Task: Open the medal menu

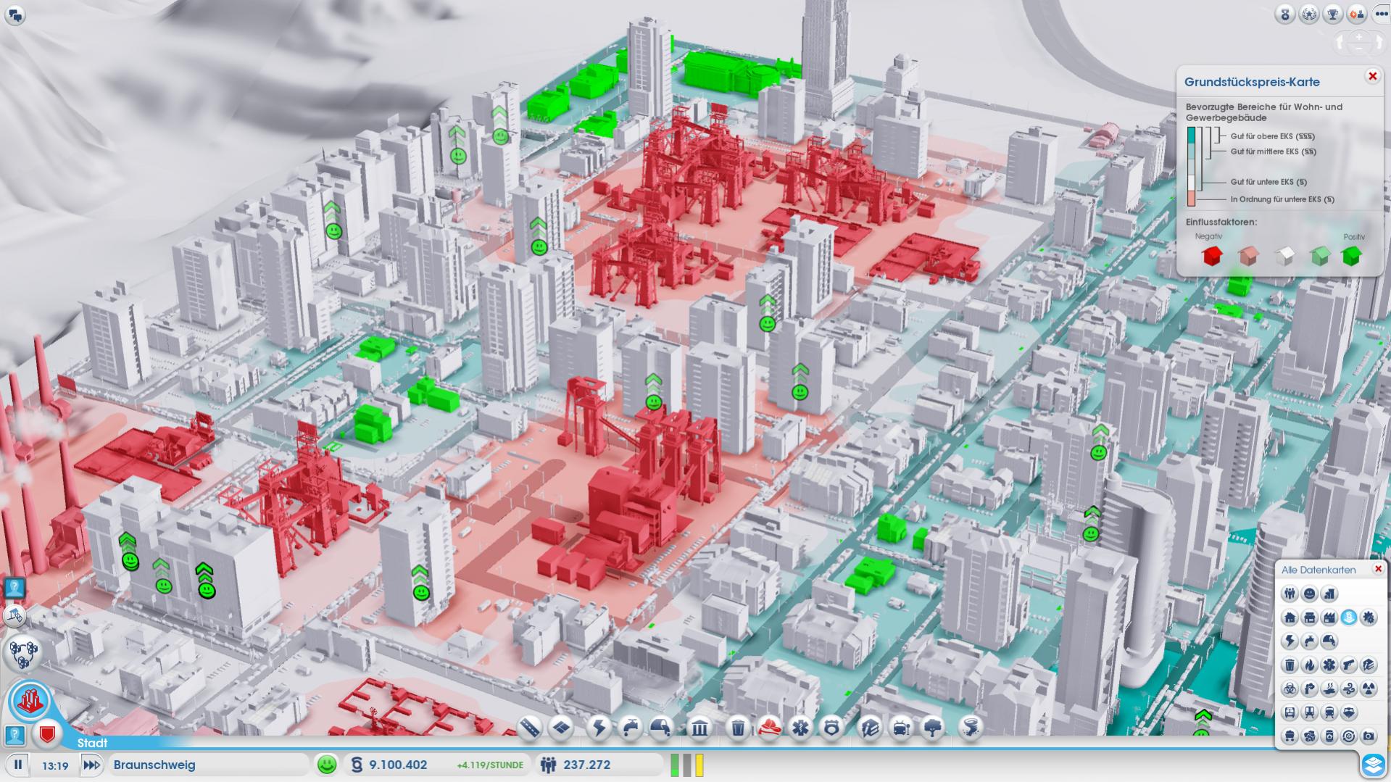Action: point(1285,14)
